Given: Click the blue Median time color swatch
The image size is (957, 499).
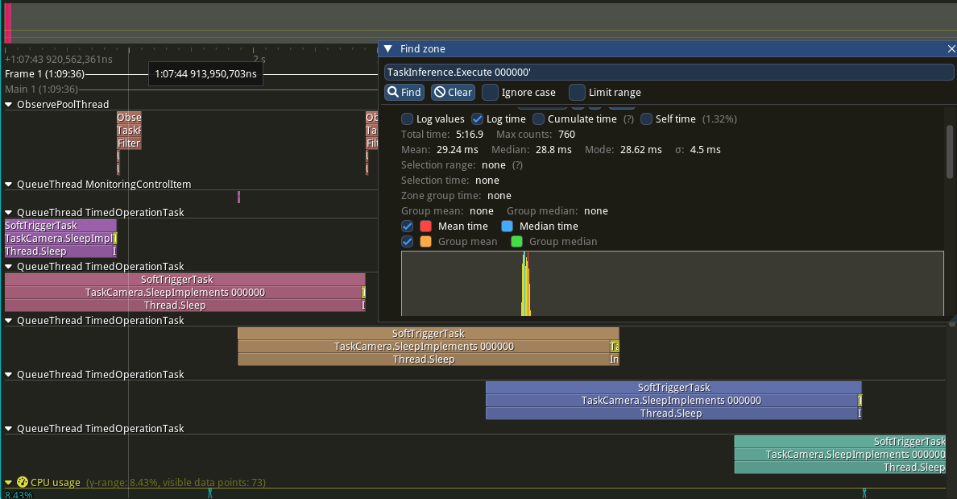Looking at the screenshot, I should (507, 226).
